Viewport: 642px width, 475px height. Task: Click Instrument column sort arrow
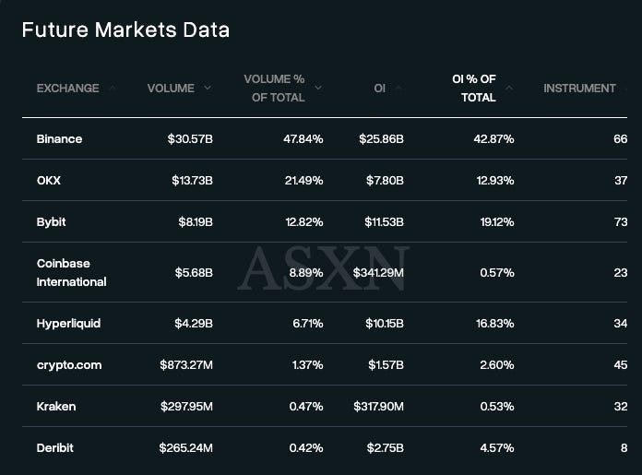coord(625,88)
